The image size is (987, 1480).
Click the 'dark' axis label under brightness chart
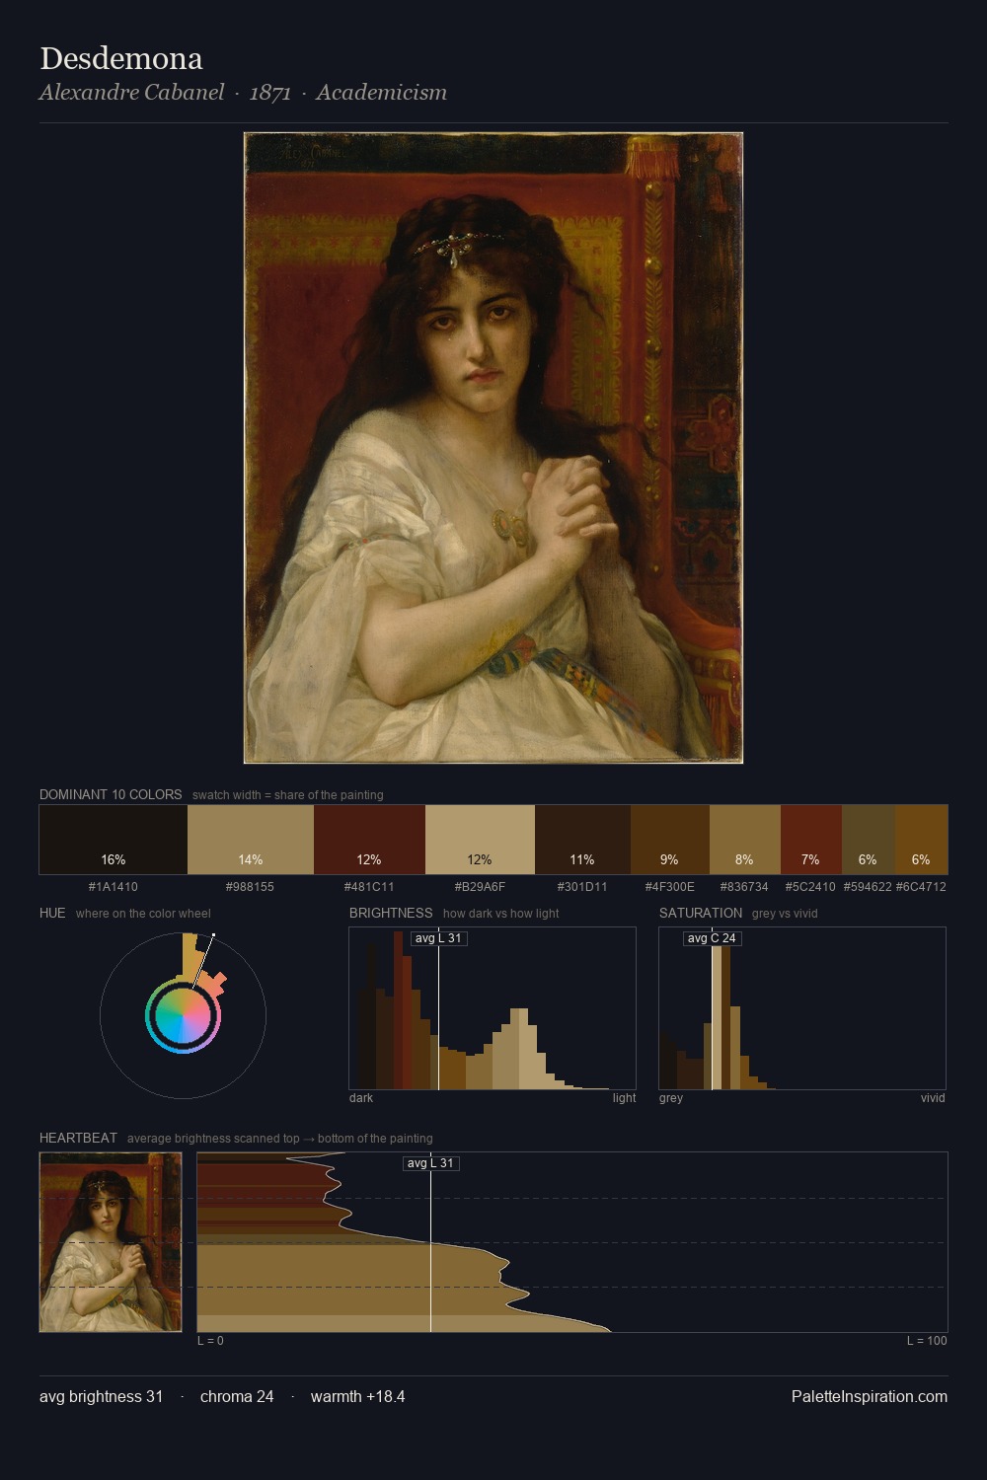pos(361,1098)
